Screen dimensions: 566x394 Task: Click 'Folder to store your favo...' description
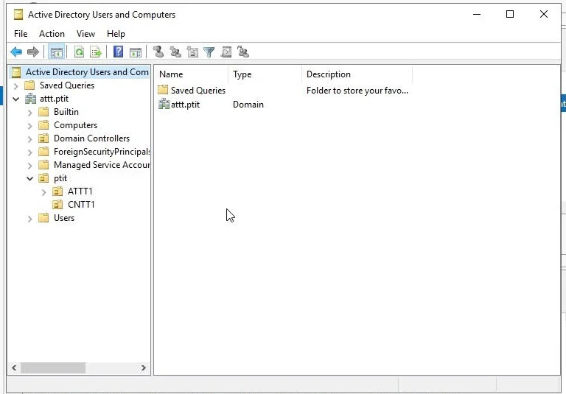357,90
